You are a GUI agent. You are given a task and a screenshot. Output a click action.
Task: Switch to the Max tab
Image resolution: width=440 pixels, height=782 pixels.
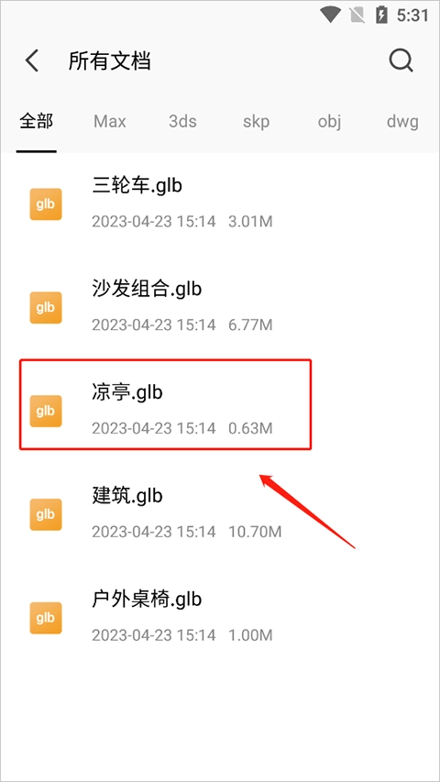(x=110, y=121)
